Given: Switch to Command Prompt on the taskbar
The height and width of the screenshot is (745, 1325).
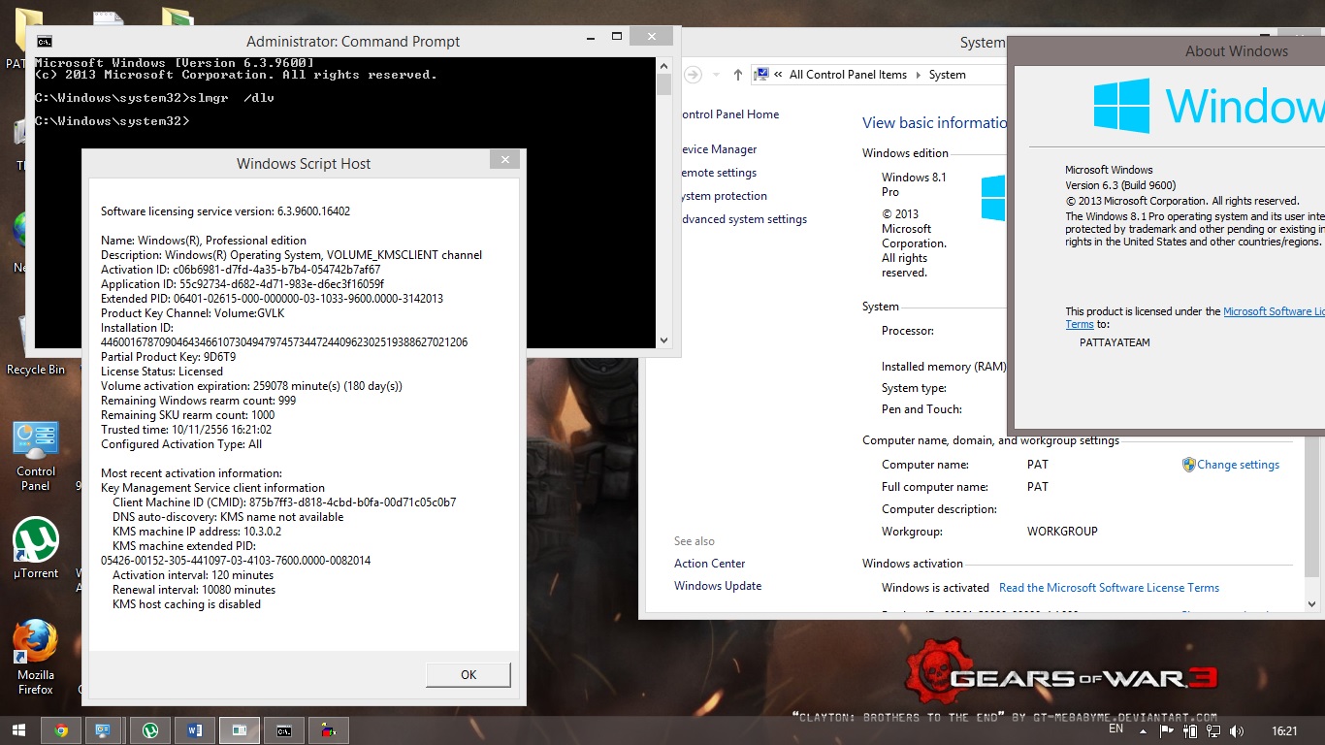Looking at the screenshot, I should [284, 730].
